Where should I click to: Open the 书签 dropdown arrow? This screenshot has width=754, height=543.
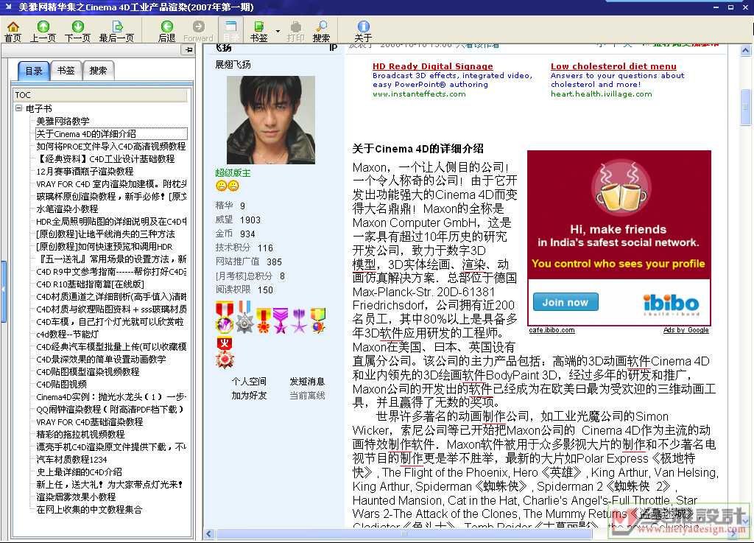tap(278, 31)
